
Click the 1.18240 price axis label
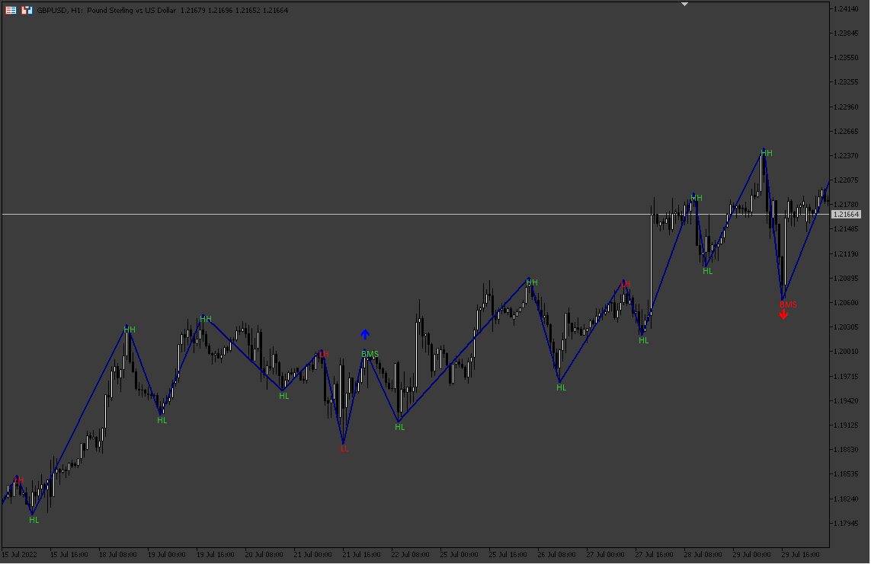coord(846,499)
